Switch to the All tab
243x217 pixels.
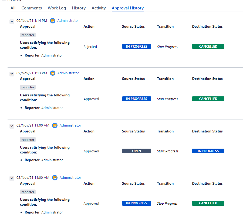13,8
